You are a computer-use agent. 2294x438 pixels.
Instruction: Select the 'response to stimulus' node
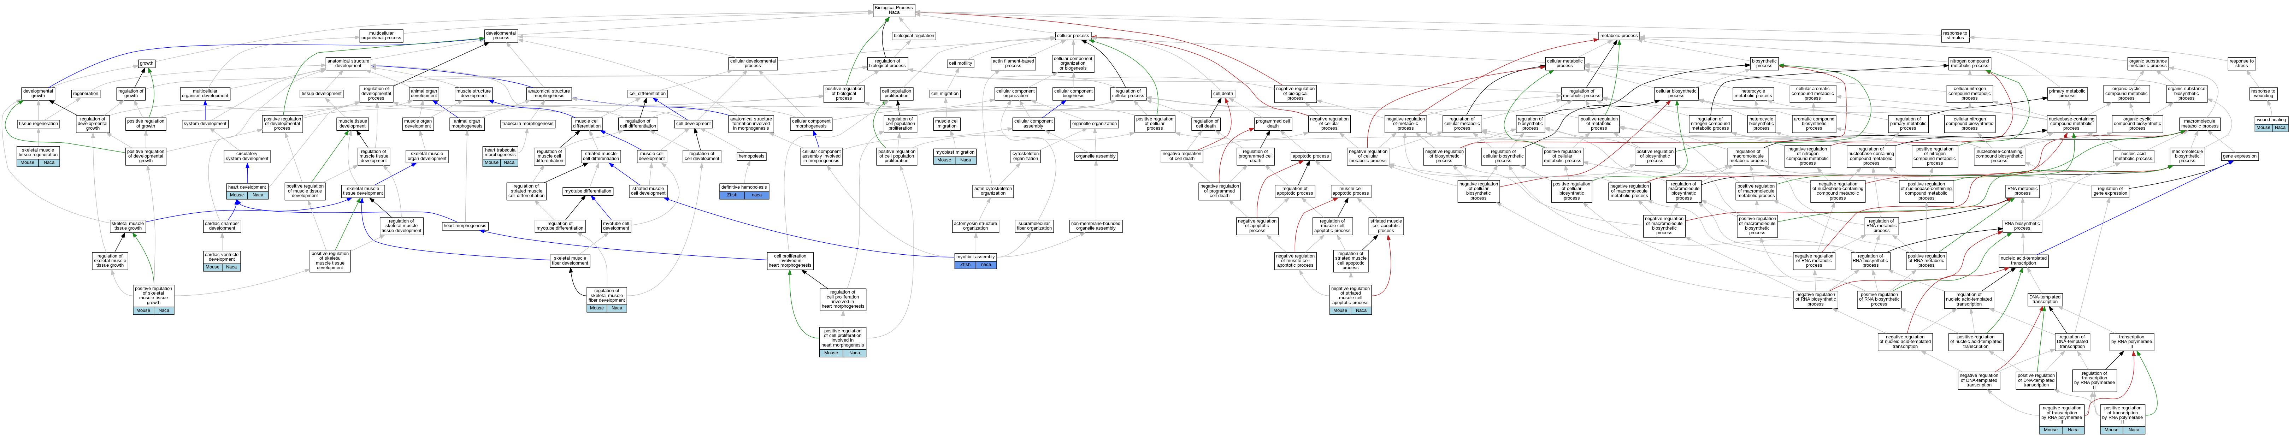(x=1955, y=36)
